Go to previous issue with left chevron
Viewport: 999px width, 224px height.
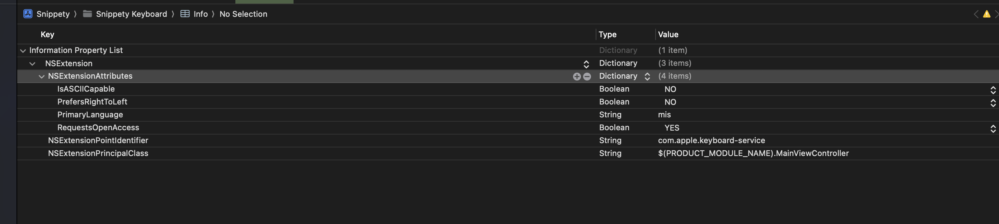(976, 14)
